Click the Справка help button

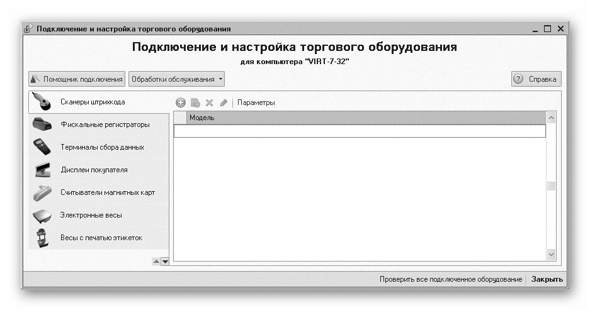coord(536,79)
